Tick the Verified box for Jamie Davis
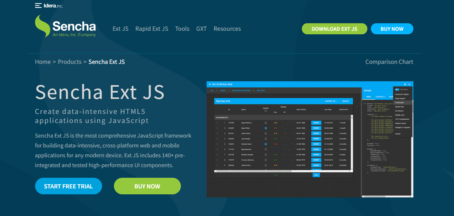 point(266,134)
